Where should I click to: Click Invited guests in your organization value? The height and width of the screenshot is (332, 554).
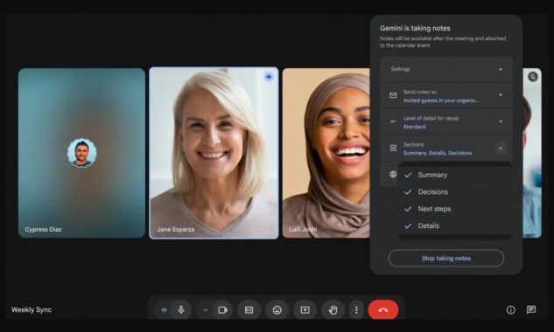pyautogui.click(x=441, y=100)
